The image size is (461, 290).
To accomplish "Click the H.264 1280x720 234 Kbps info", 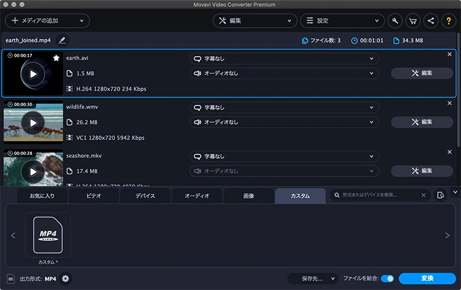I will click(x=111, y=89).
